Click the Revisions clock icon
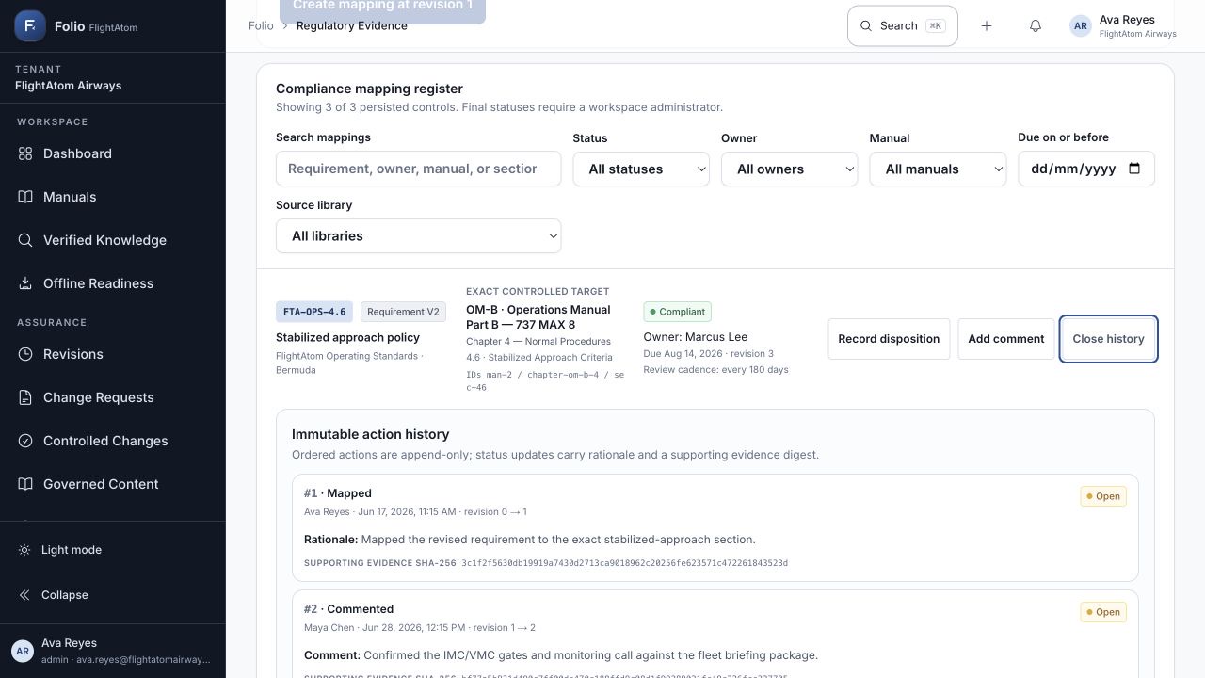The image size is (1205, 678). 25,354
